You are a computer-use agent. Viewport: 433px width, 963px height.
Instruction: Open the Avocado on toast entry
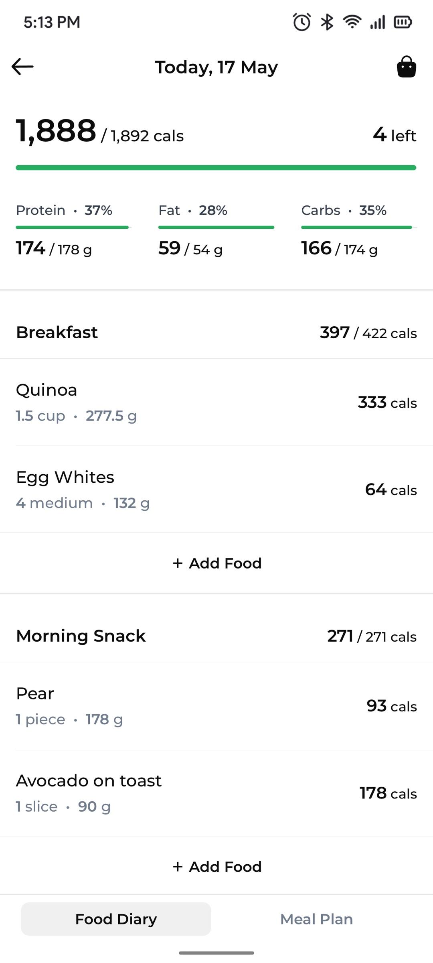tap(216, 793)
